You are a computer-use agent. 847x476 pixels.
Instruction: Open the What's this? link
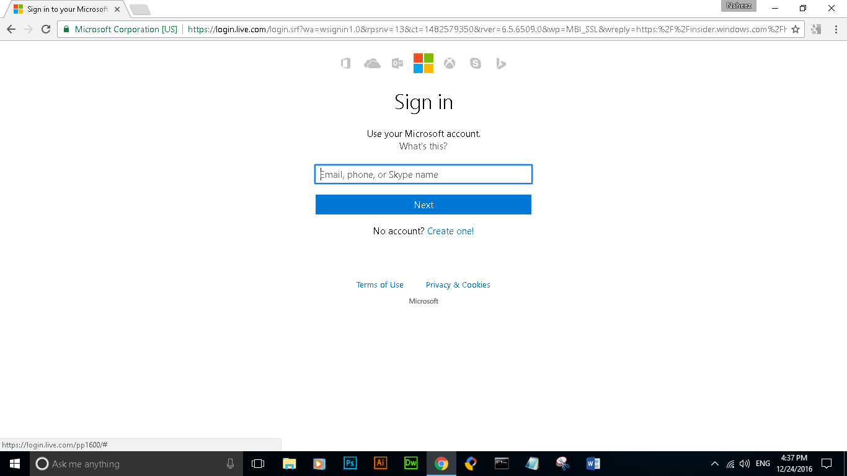tap(423, 146)
